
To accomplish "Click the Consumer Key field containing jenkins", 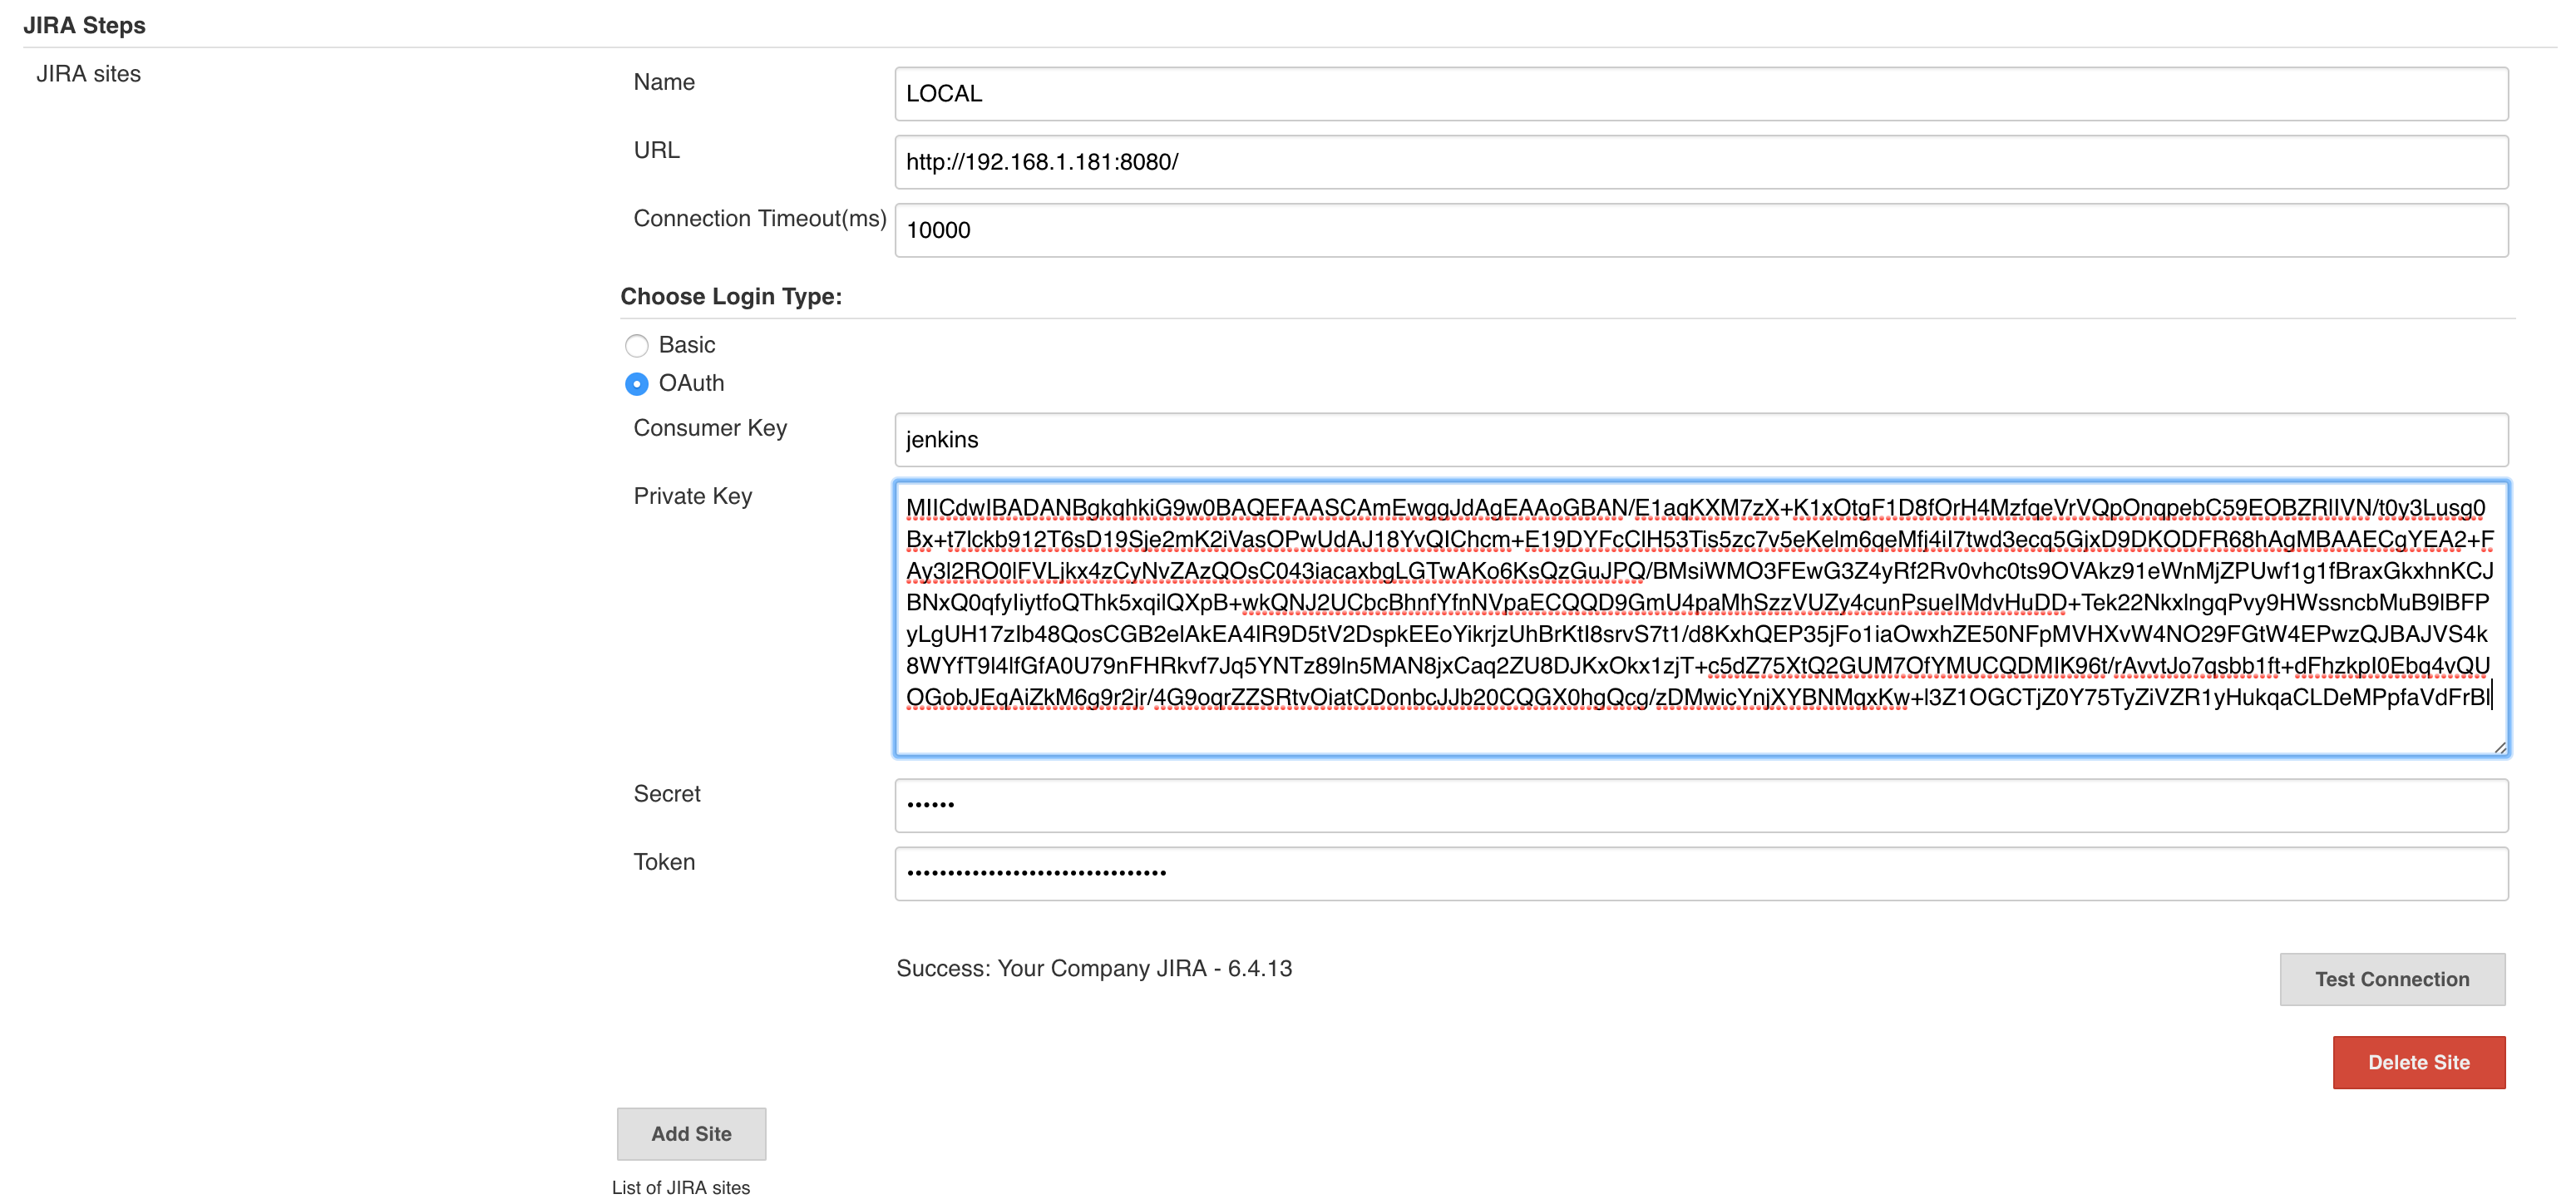I will point(1700,440).
